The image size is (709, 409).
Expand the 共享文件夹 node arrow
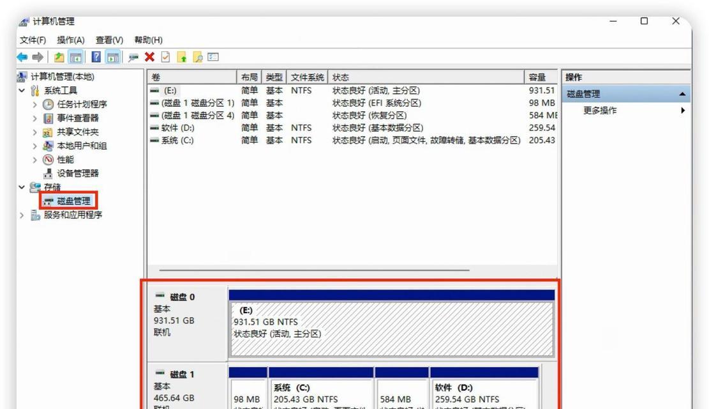pos(35,132)
